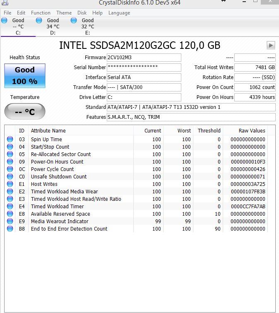Screen dimensions: 279x313
Task: Click the Transfer Mode SATA/300 field
Action: pyautogui.click(x=144, y=87)
